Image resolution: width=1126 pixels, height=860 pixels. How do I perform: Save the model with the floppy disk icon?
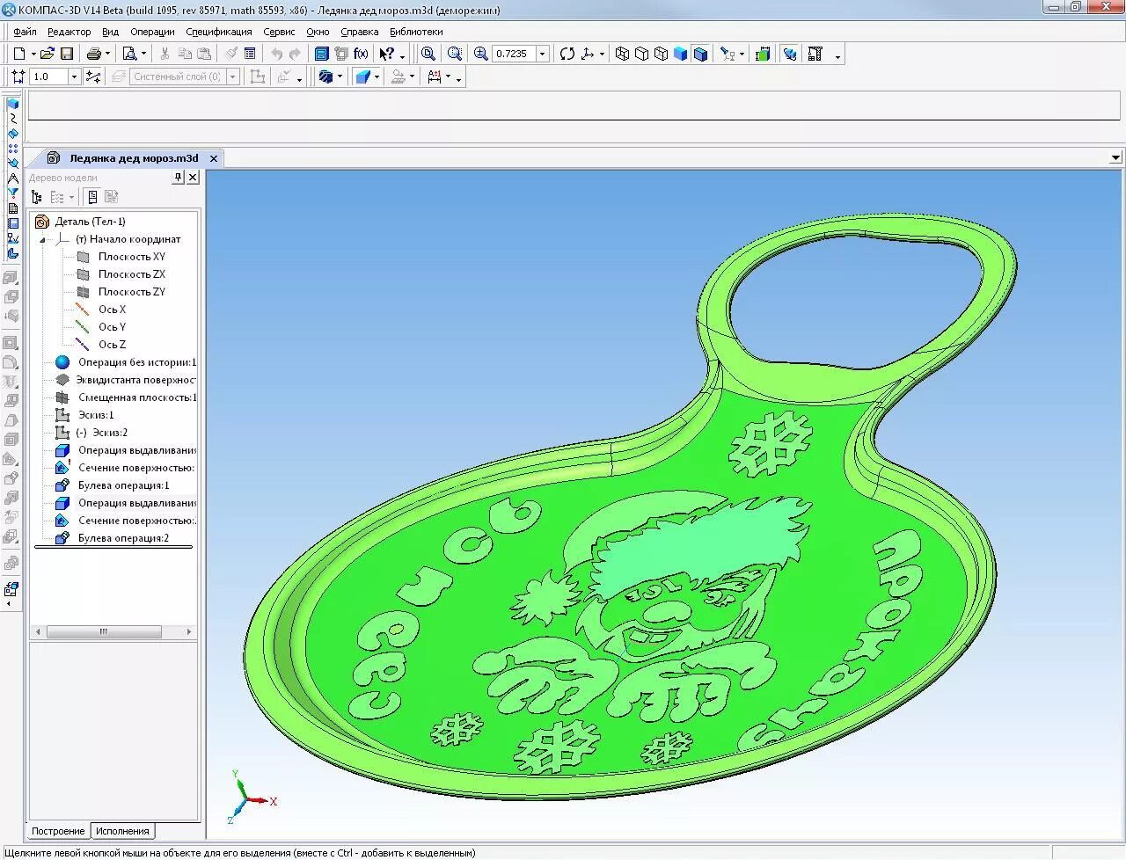(66, 54)
